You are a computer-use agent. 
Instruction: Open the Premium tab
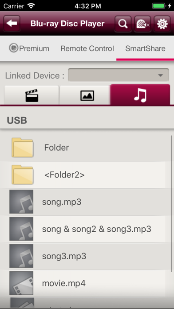point(29,48)
